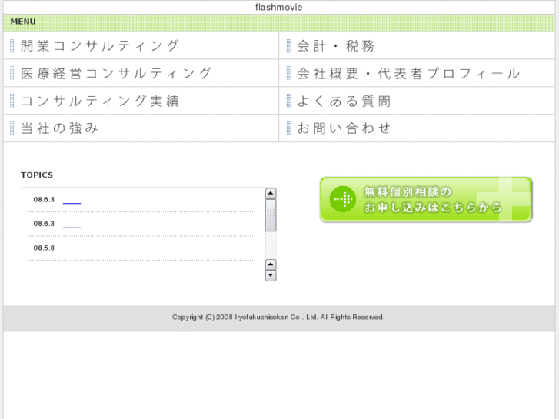Click the arrow icon in green banner
Screen dimensions: 559x419
pyautogui.click(x=343, y=199)
